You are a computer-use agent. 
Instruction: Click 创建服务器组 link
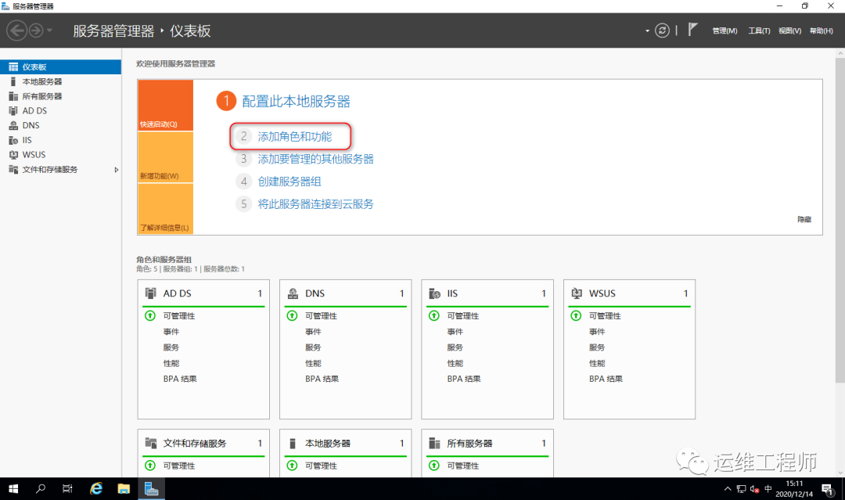point(289,182)
